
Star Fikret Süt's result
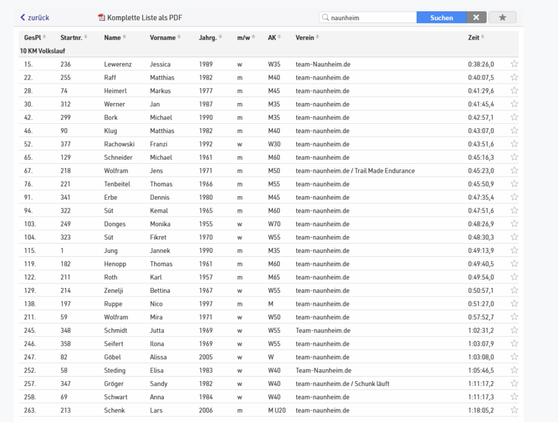coord(514,237)
